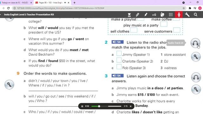View site information icon in address bar
Viewport: 203px width, 114px height.
pos(15,8)
